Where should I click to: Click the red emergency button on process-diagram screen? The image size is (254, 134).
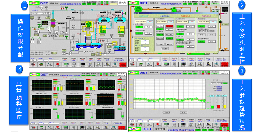tap(123, 65)
